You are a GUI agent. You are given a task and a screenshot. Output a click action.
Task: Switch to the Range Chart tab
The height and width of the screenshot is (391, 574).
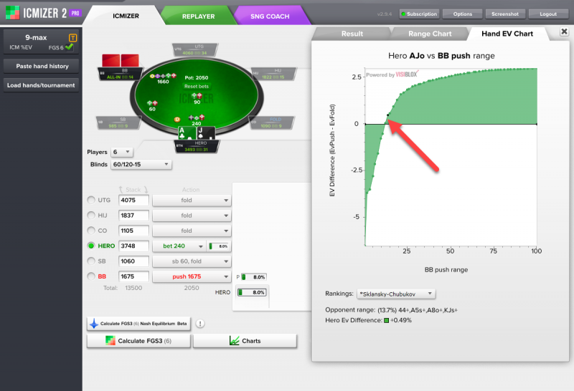coord(428,34)
